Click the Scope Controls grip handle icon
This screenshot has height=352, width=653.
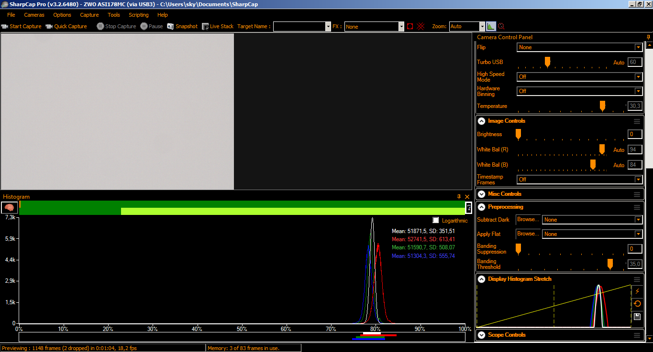(637, 335)
